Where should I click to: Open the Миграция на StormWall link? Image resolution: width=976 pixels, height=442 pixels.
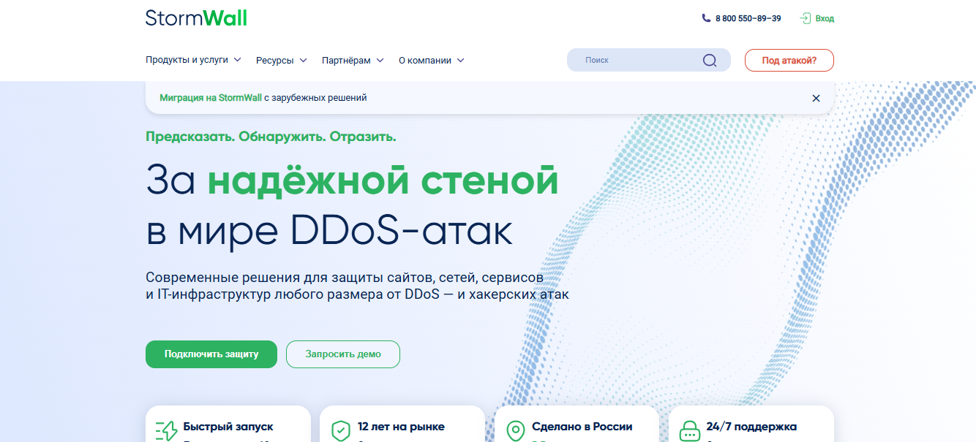click(x=211, y=97)
